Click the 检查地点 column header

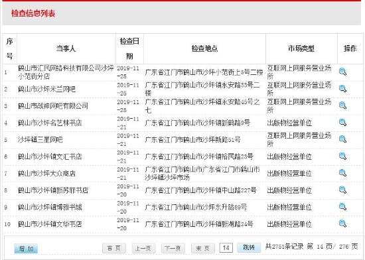pyautogui.click(x=204, y=48)
